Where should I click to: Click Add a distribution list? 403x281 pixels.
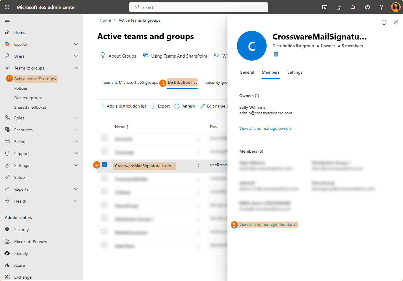coord(123,106)
